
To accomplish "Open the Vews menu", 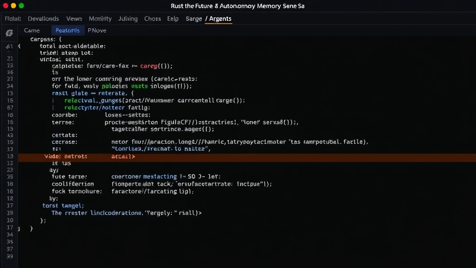I will (x=74, y=19).
